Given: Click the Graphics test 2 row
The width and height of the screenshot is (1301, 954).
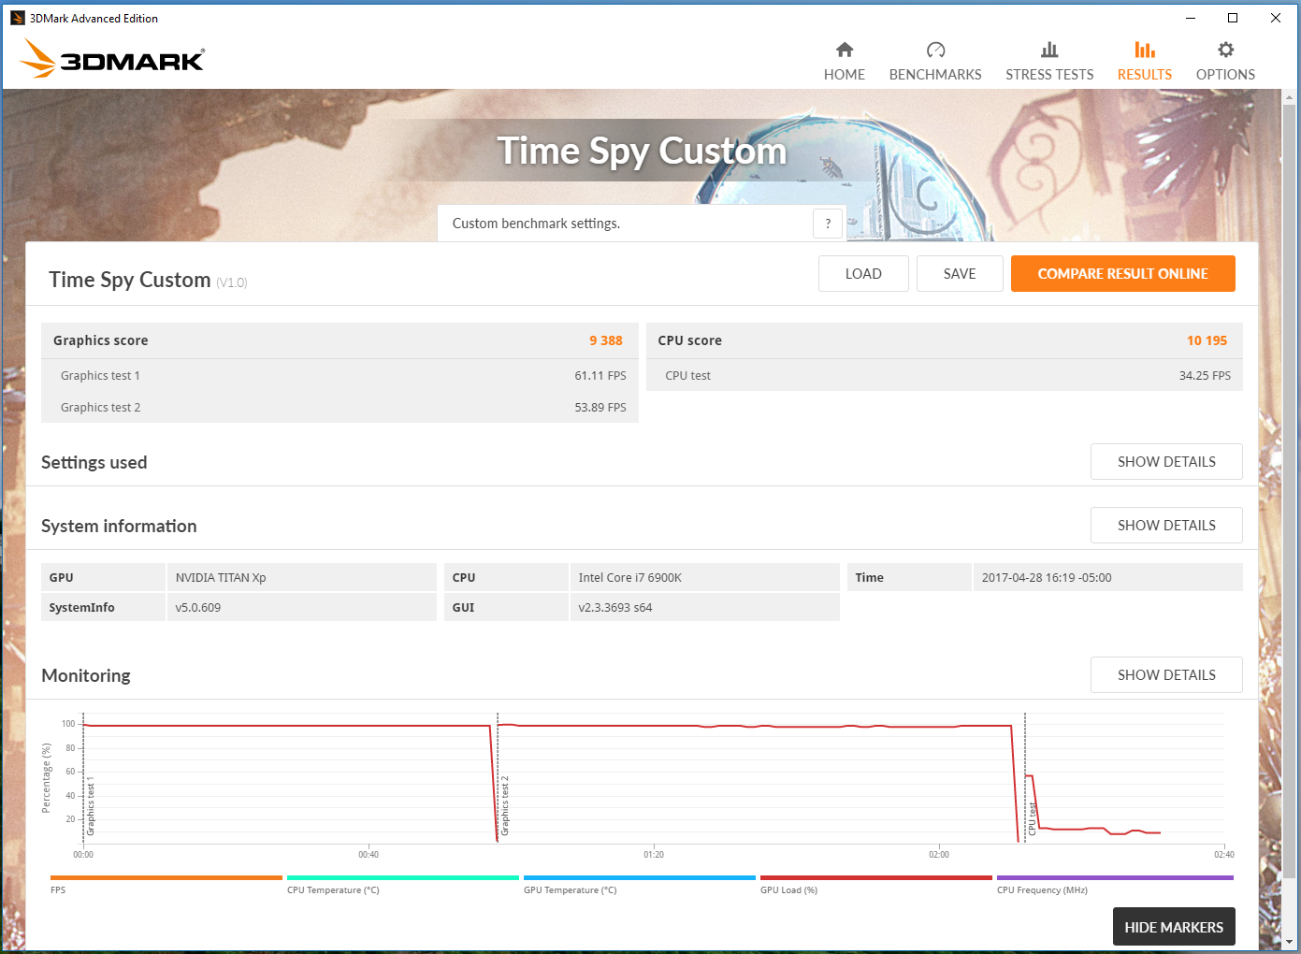Looking at the screenshot, I should [340, 407].
